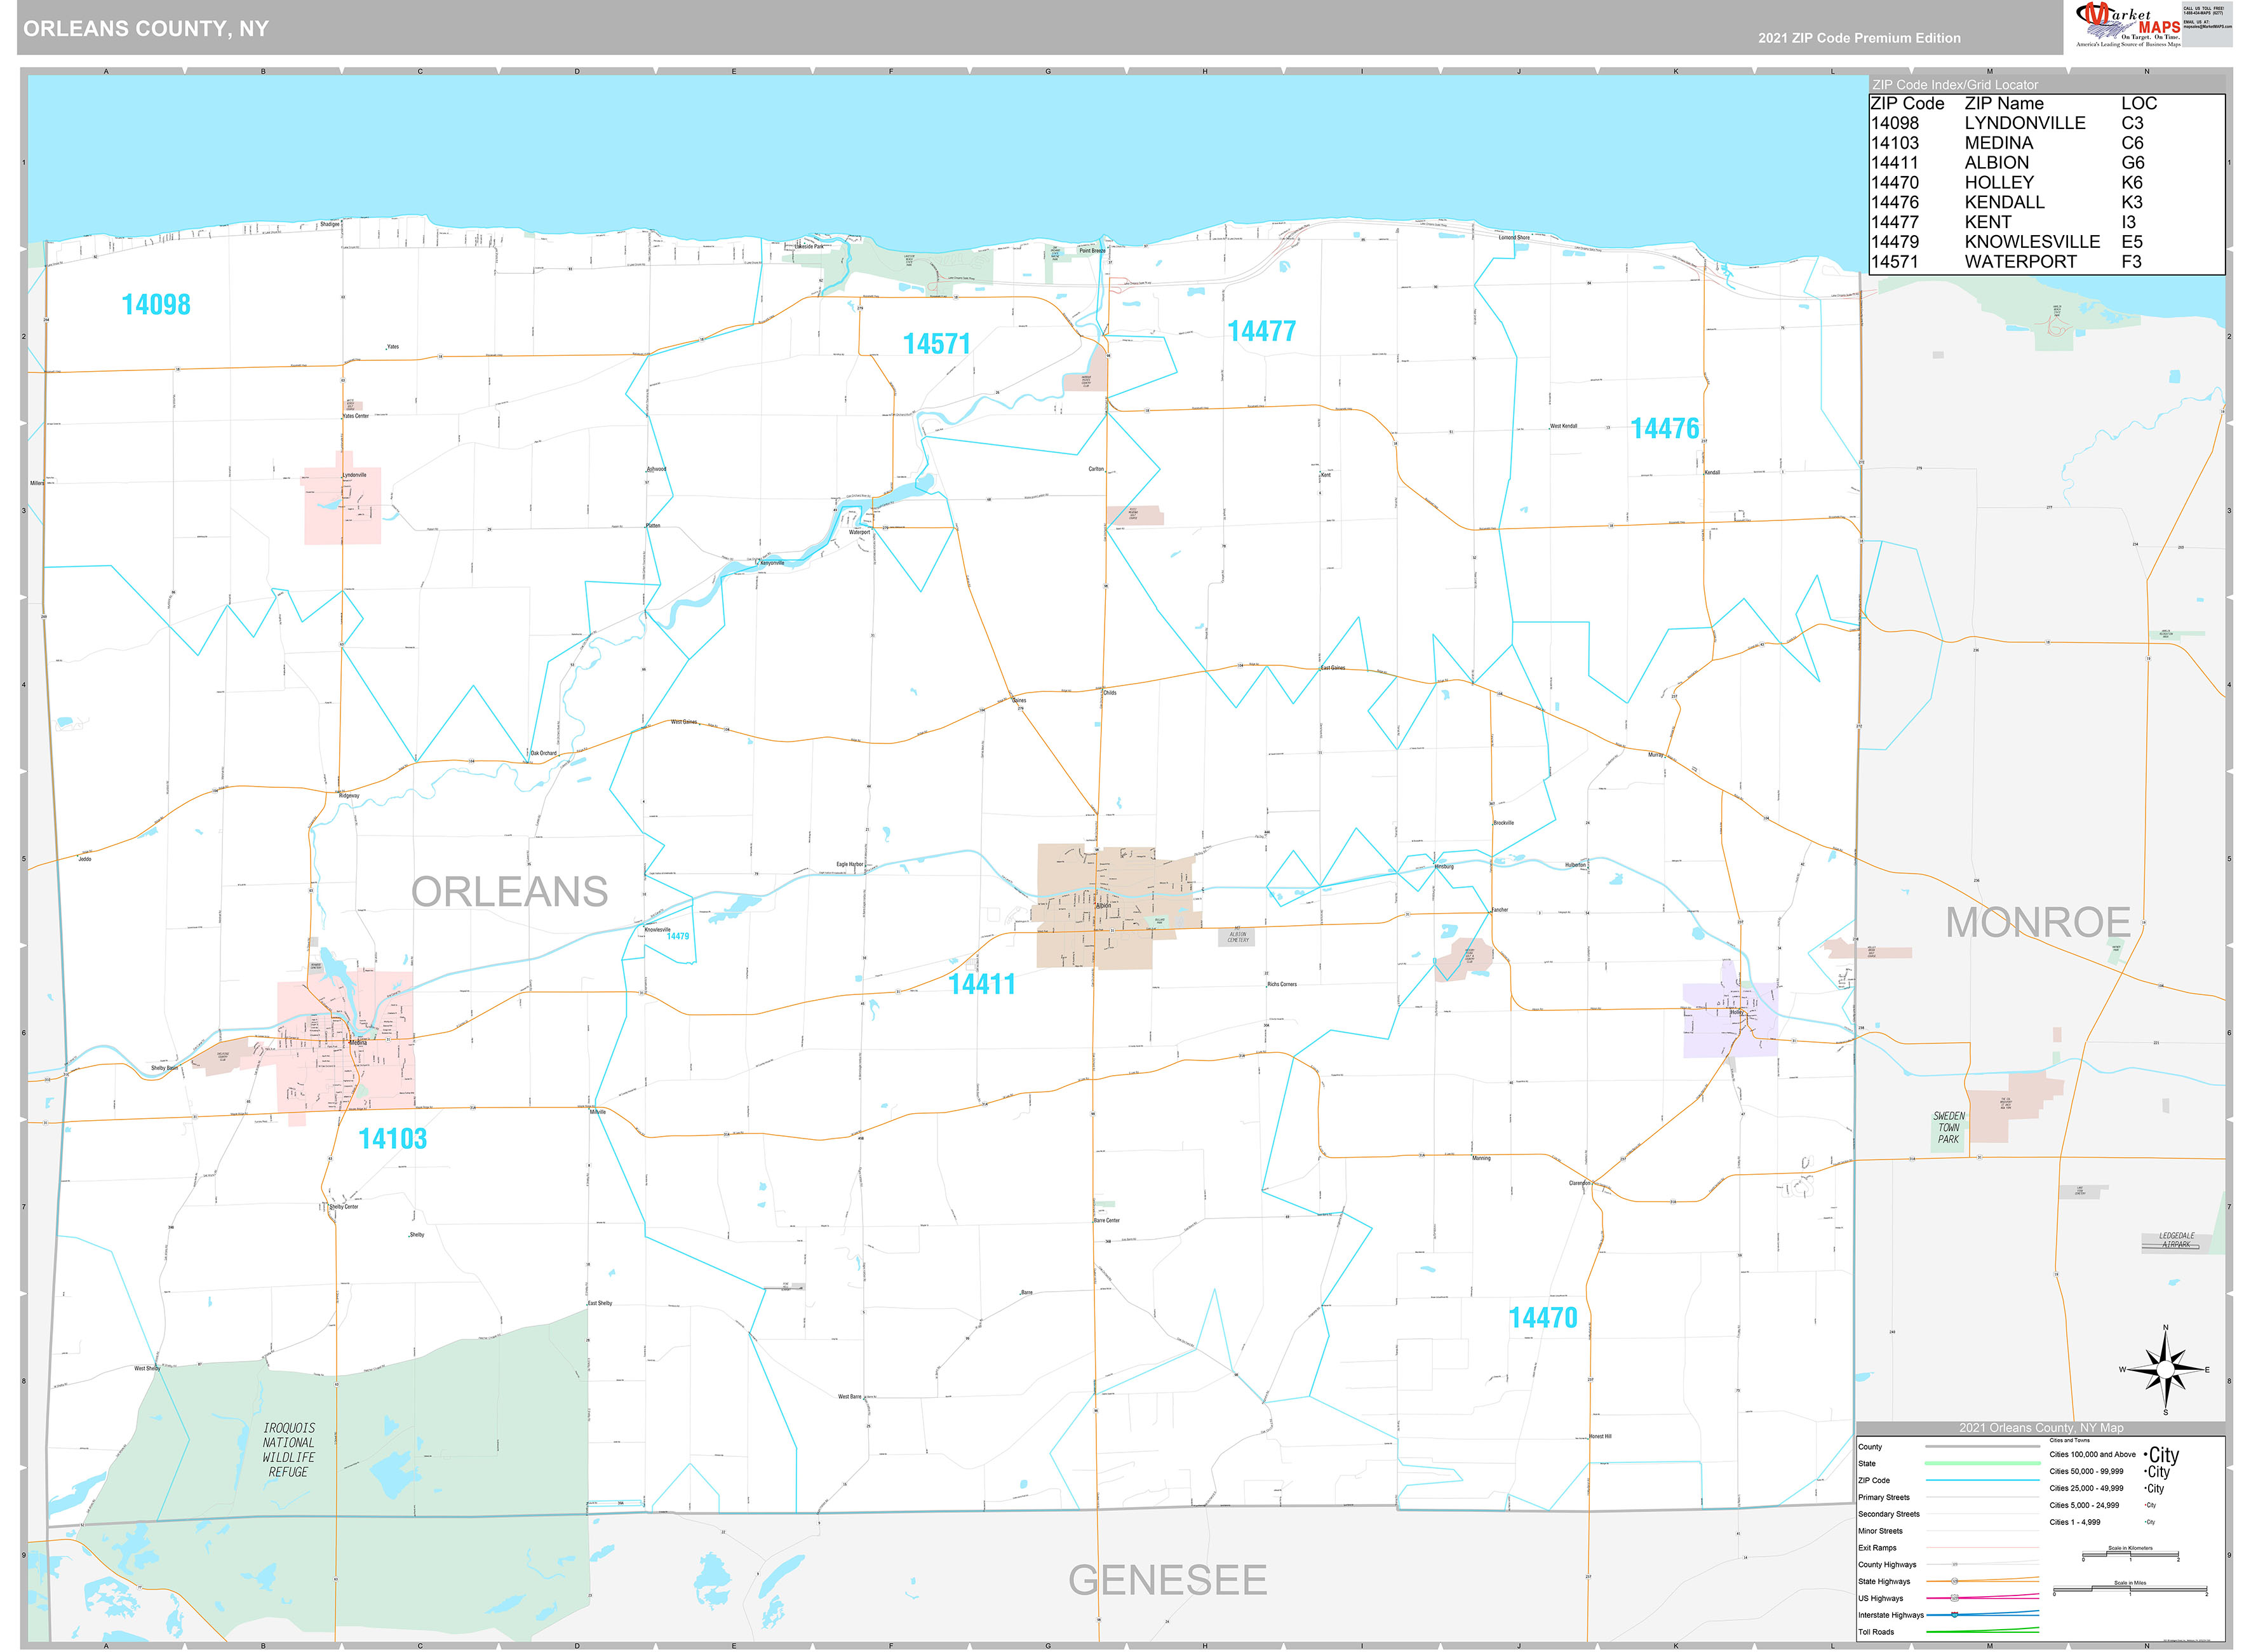The image size is (2244, 1652).
Task: Click the 'Interstate Highways' legend label
Action: (1890, 1615)
